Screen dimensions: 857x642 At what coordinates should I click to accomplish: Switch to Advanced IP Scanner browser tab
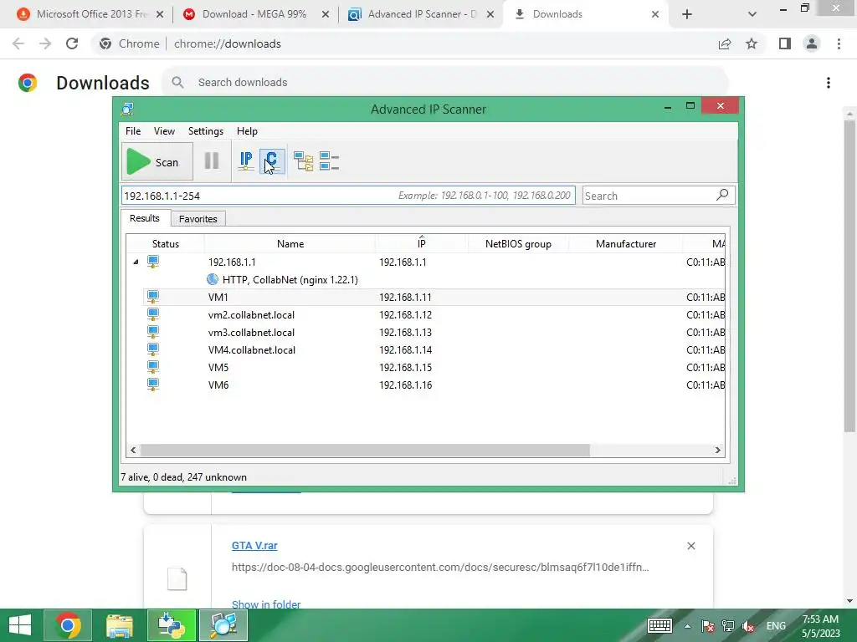pos(422,14)
